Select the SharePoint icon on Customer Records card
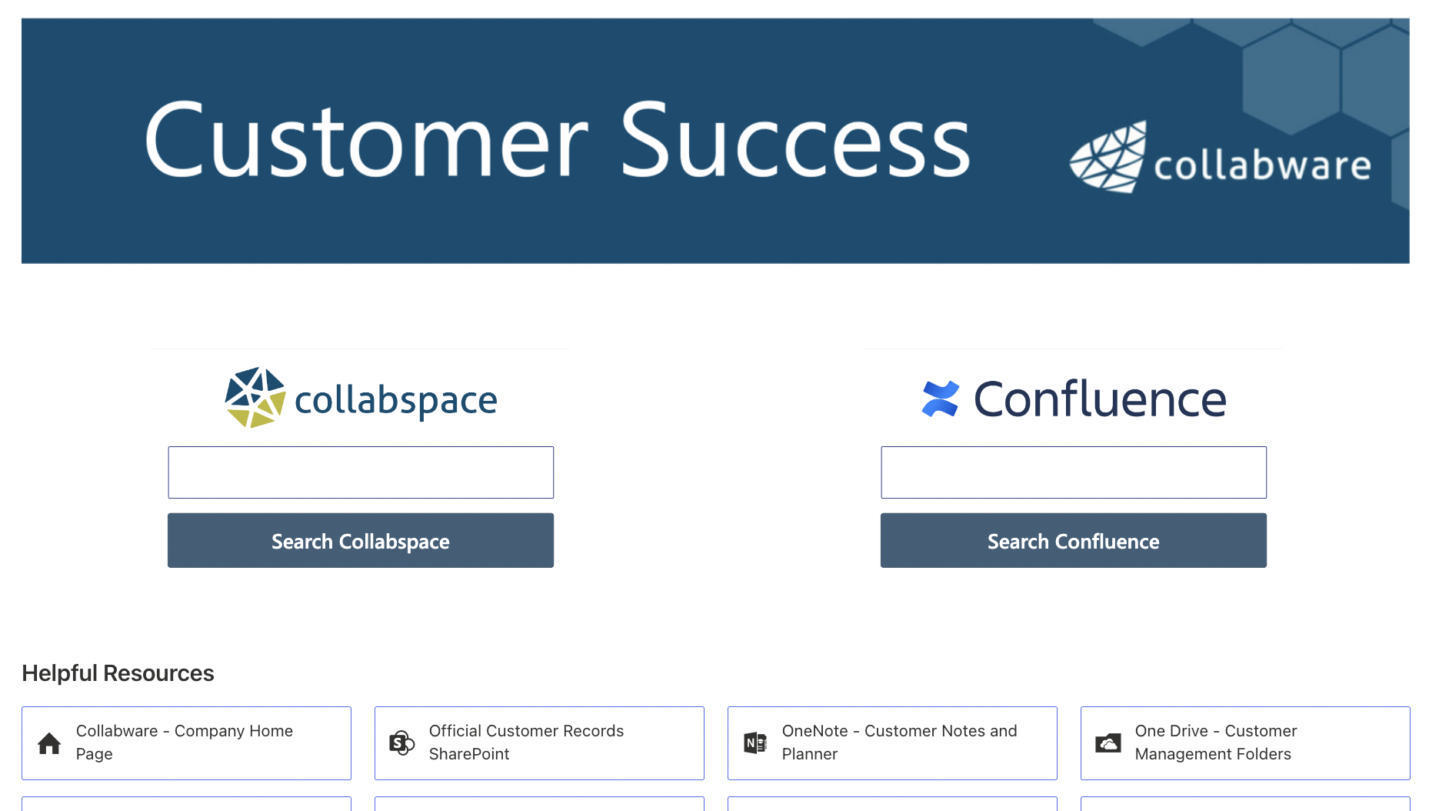Screen dimensions: 1429x811 pos(401,743)
